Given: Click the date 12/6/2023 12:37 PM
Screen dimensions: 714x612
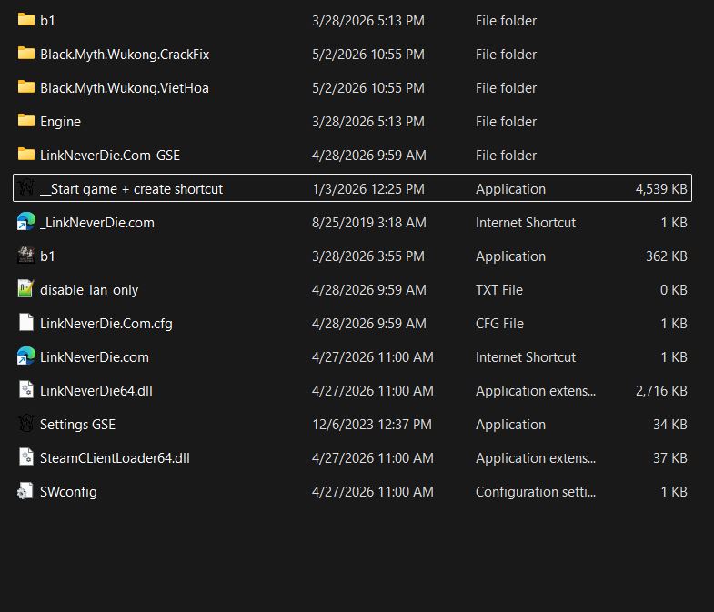Looking at the screenshot, I should pyautogui.click(x=372, y=425).
